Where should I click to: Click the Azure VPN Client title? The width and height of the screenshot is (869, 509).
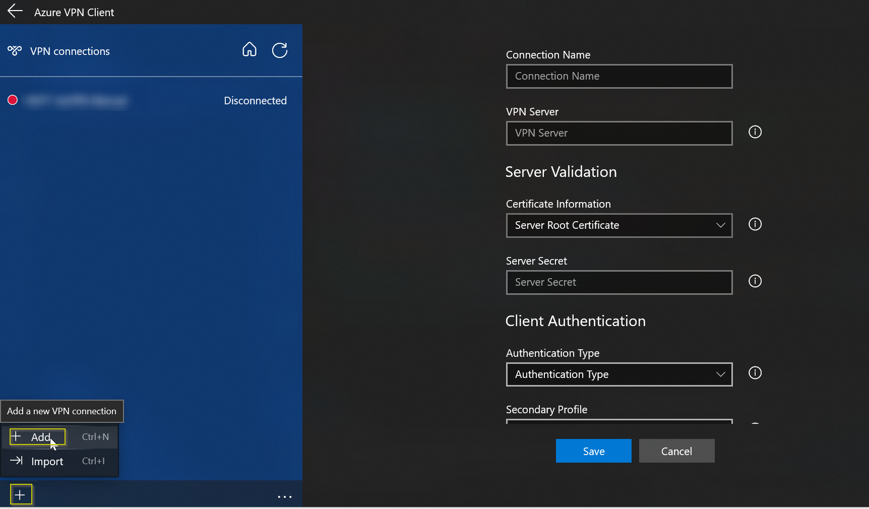pyautogui.click(x=74, y=12)
